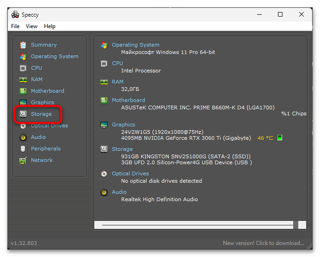This screenshot has width=320, height=257.
Task: Click the Graphics monitor icon in the sidebar
Action: click(23, 102)
